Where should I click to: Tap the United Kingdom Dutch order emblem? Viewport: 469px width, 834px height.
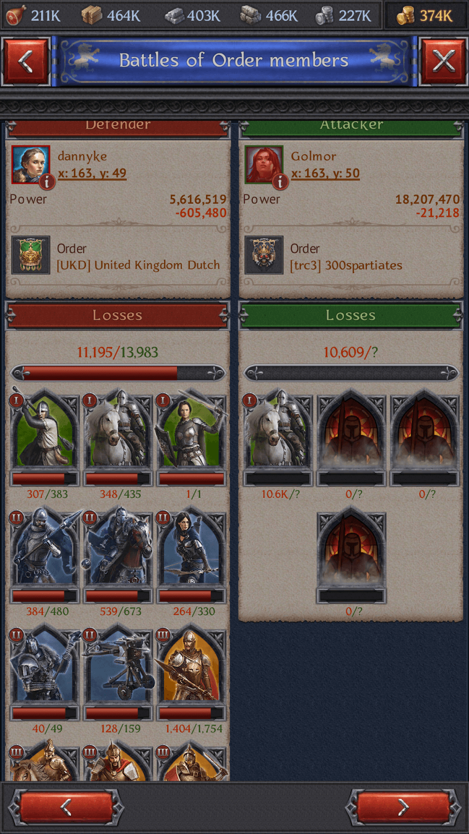pyautogui.click(x=31, y=255)
